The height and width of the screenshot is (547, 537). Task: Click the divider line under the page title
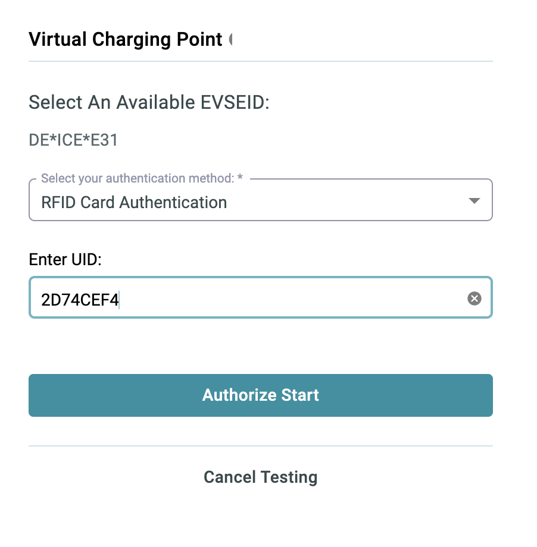tap(261, 61)
